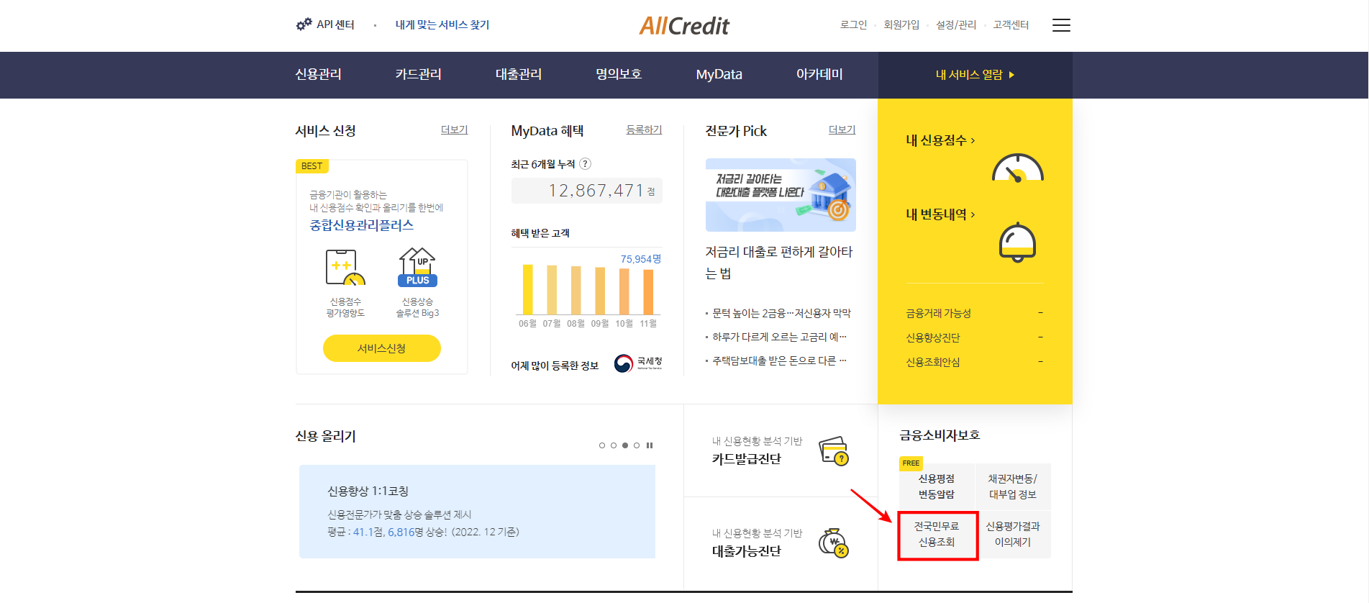Open the 명의보호 menu
Viewport: 1369px width, 603px height.
619,74
